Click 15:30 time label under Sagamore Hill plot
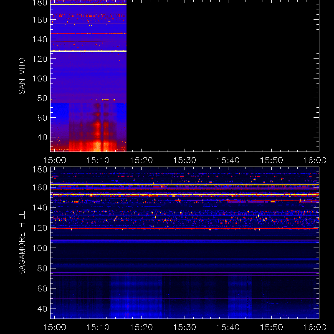Screen dimensions: 334x334 pyautogui.click(x=185, y=327)
